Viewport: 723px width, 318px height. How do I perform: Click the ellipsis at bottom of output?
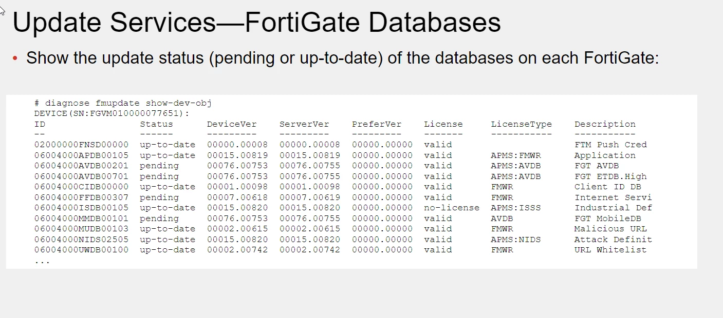click(42, 262)
